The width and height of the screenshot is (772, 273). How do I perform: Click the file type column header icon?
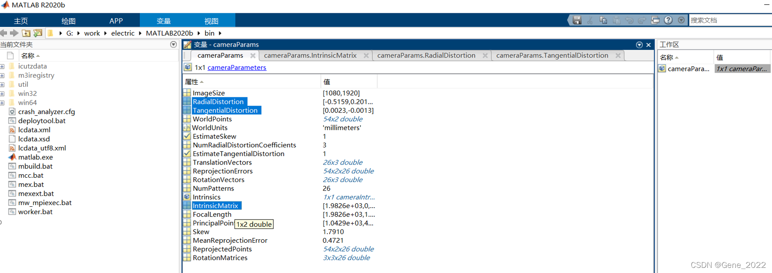coord(10,56)
